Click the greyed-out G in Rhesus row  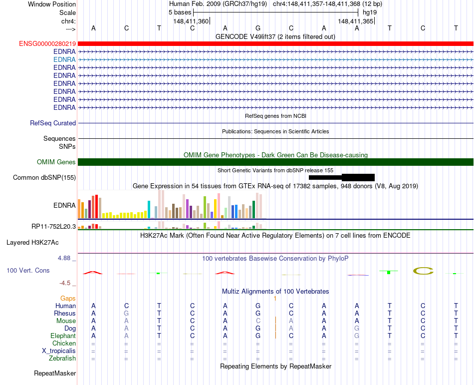(x=126, y=313)
